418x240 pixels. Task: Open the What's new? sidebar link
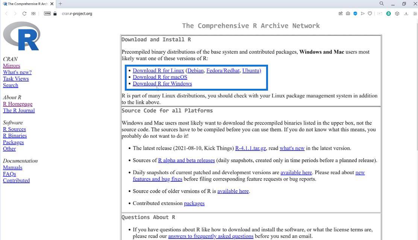tap(17, 72)
